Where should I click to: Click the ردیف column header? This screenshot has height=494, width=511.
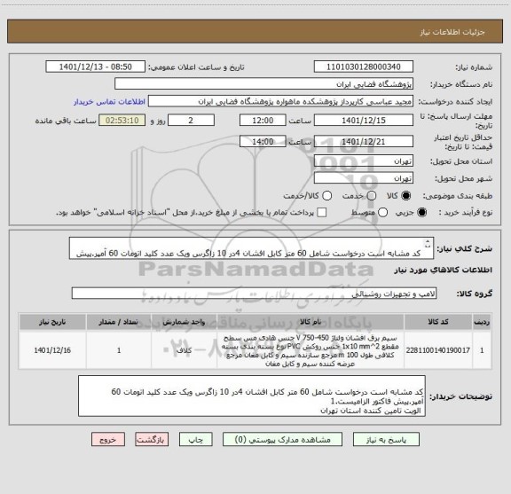(482, 322)
